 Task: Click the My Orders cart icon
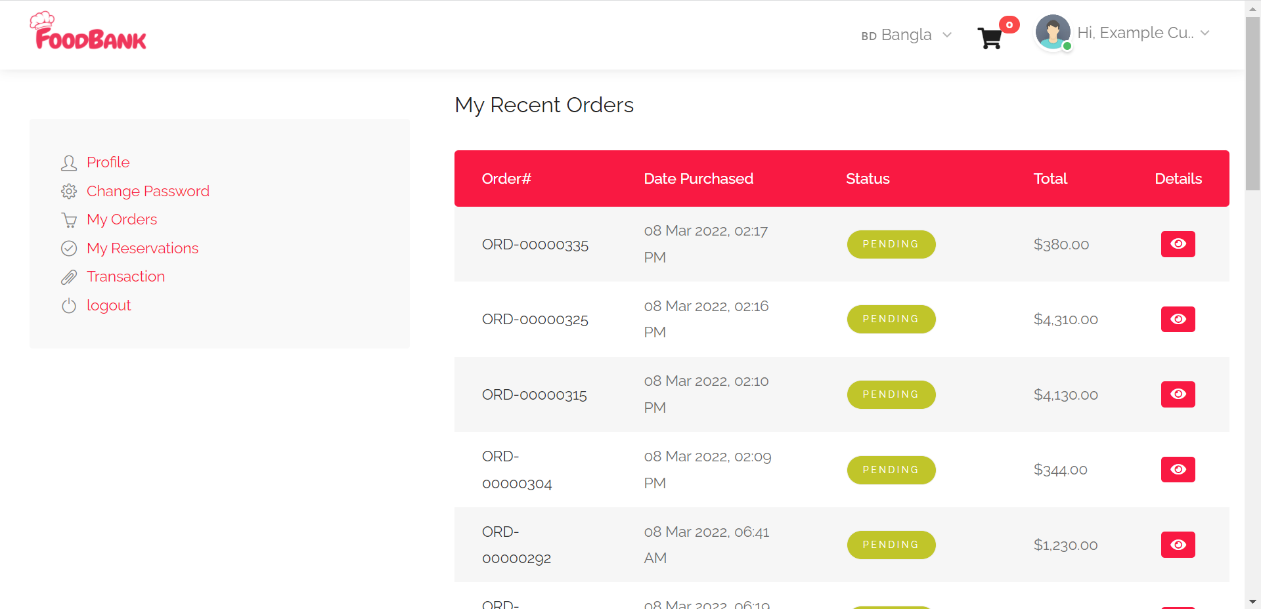point(69,220)
